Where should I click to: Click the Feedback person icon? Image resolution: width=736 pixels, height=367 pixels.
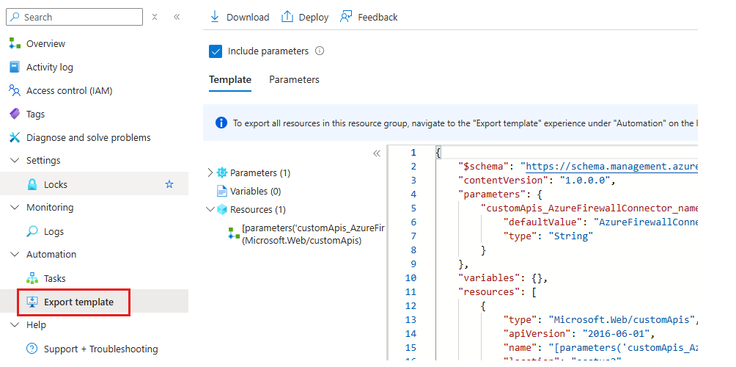coord(347,17)
